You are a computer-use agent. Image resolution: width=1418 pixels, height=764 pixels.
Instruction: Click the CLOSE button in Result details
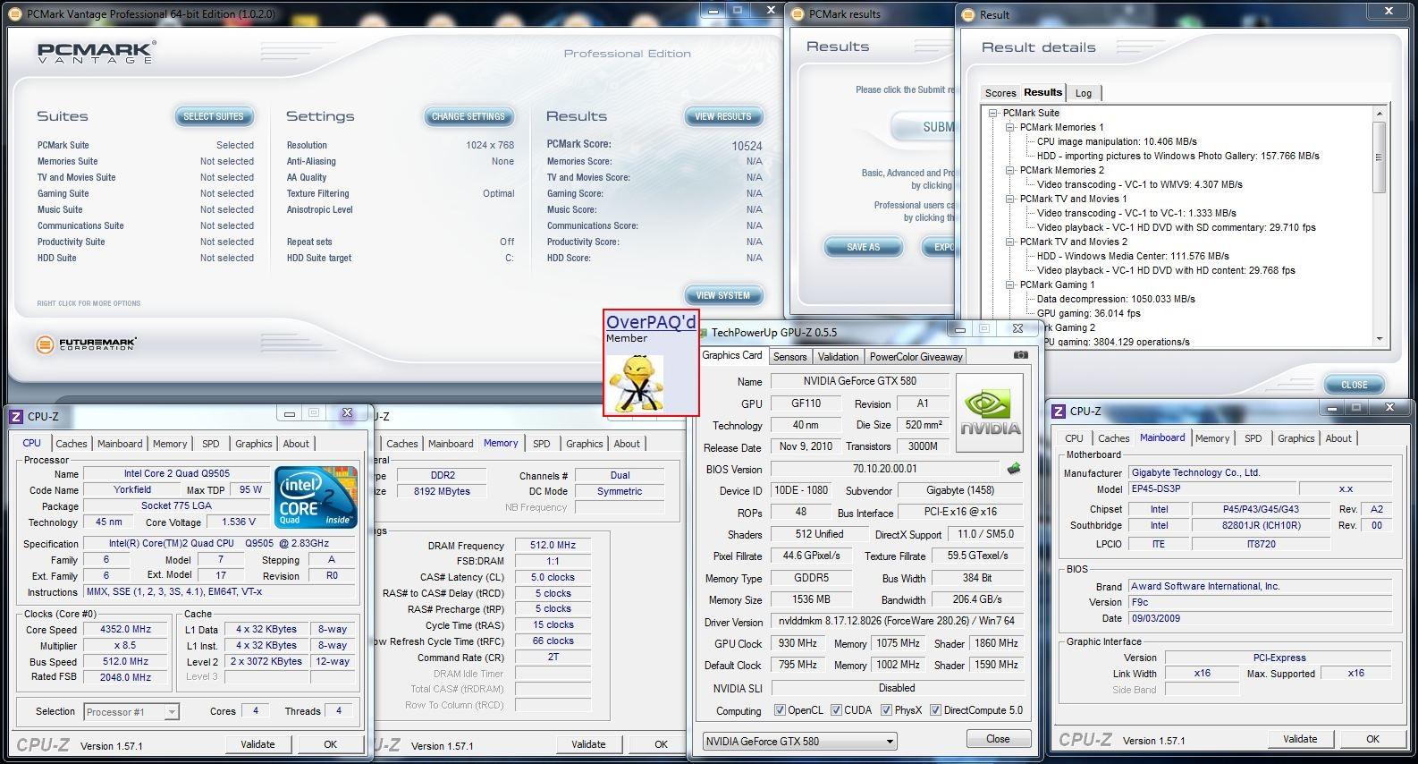tap(1354, 385)
